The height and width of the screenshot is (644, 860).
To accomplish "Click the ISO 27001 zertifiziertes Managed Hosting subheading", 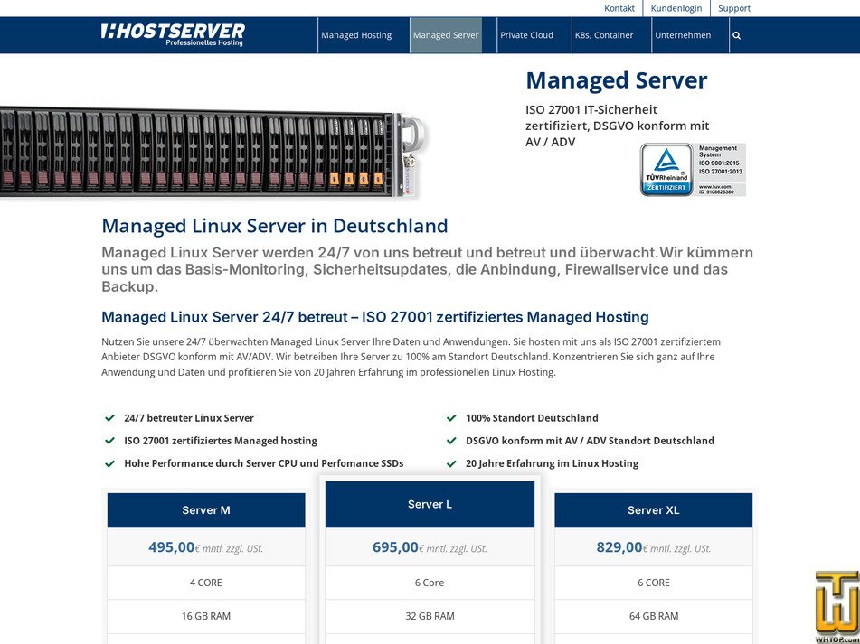I will click(375, 317).
